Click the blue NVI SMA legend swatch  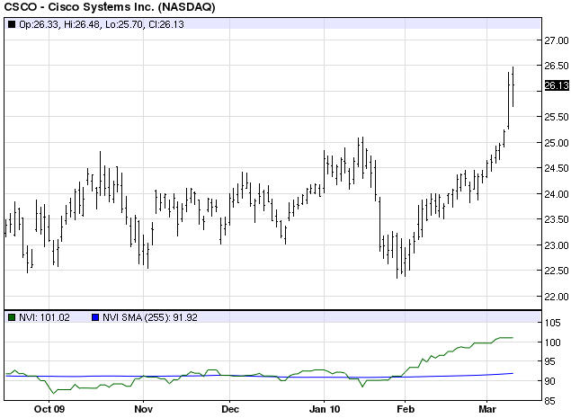pyautogui.click(x=95, y=317)
